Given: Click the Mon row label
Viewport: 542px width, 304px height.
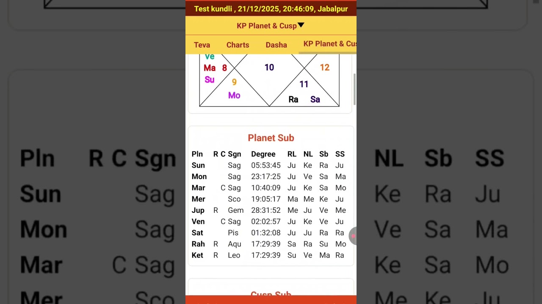Looking at the screenshot, I should pos(199,176).
